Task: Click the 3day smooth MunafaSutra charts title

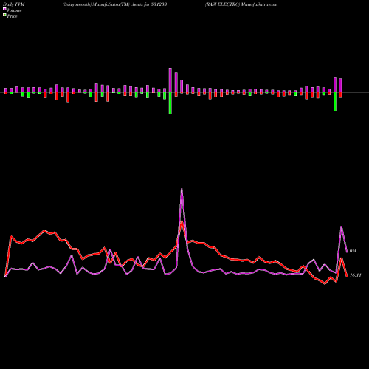Action: [115, 4]
